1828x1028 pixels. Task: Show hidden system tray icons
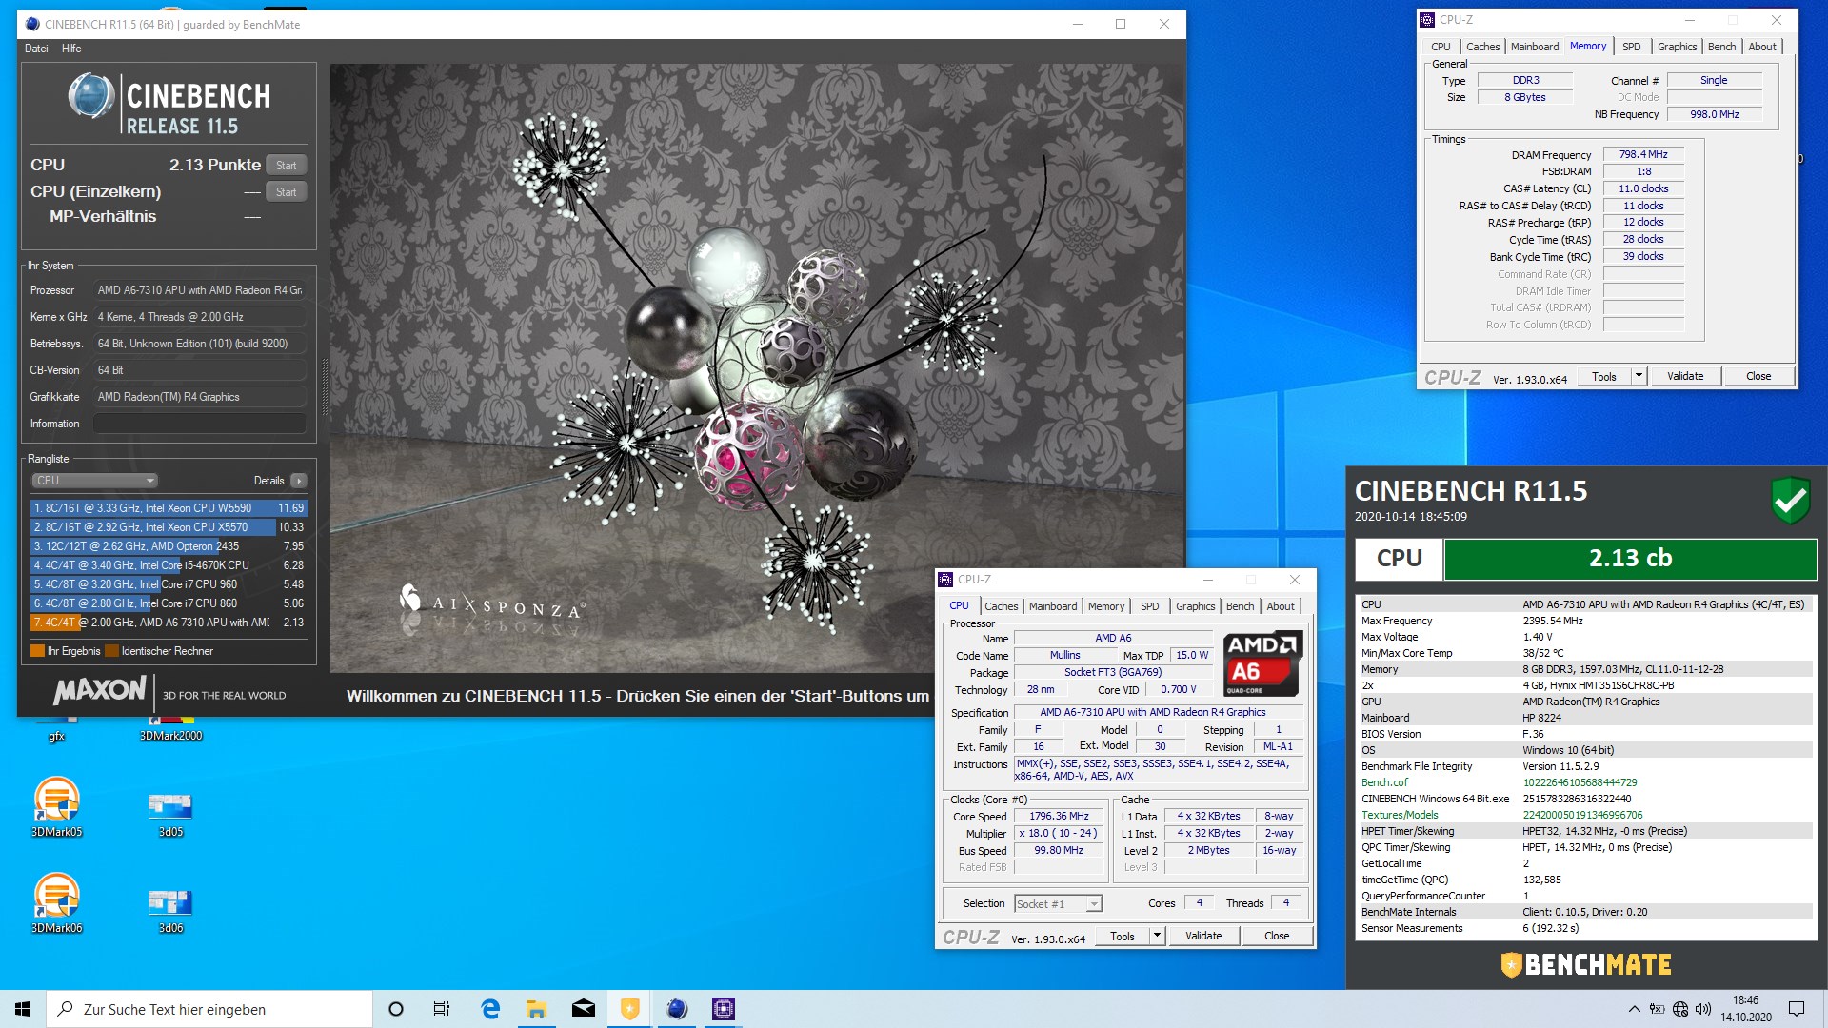click(1635, 1009)
